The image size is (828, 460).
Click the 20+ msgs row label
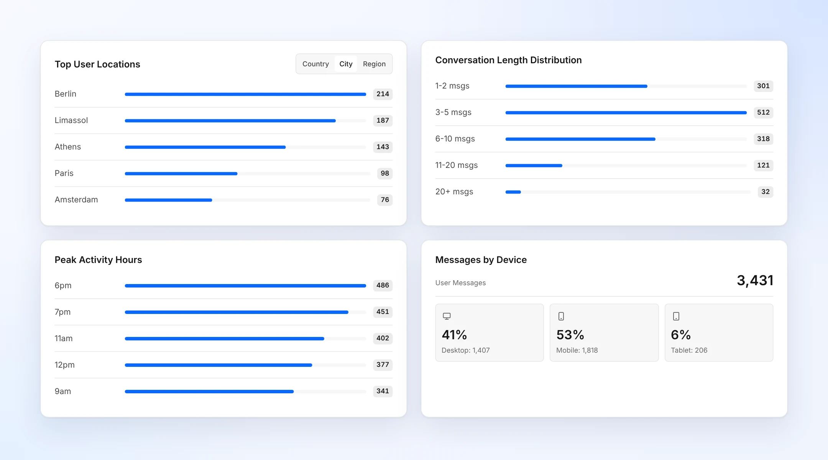click(x=454, y=192)
